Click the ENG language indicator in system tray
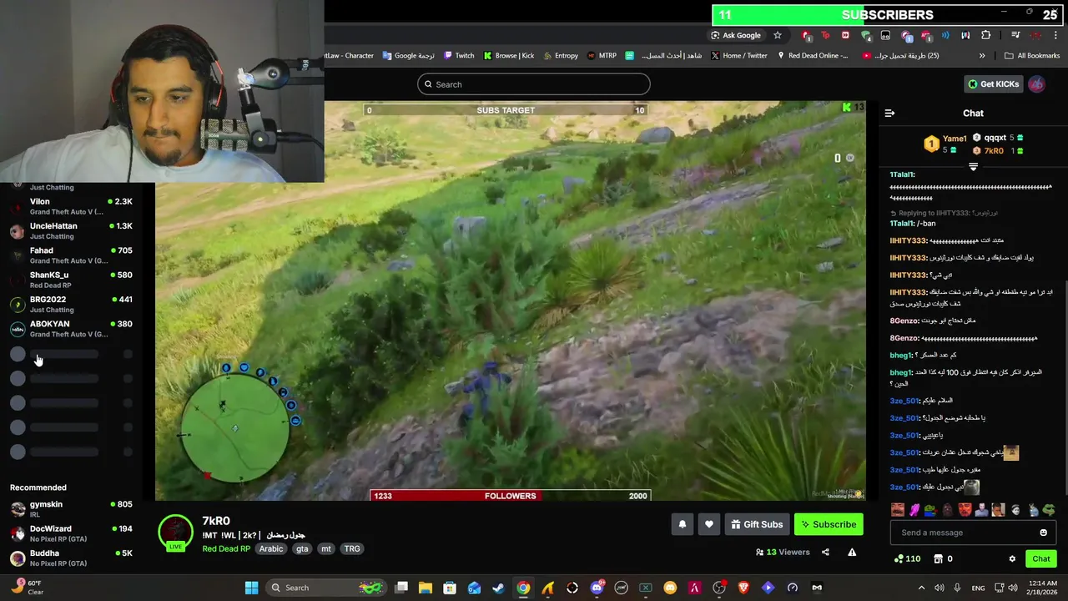This screenshot has width=1068, height=601. click(978, 588)
